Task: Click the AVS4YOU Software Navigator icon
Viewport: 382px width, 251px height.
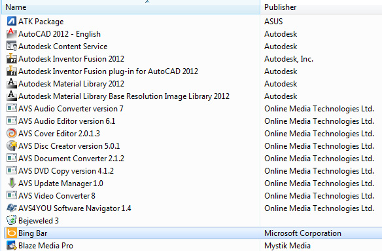Action: (12, 208)
